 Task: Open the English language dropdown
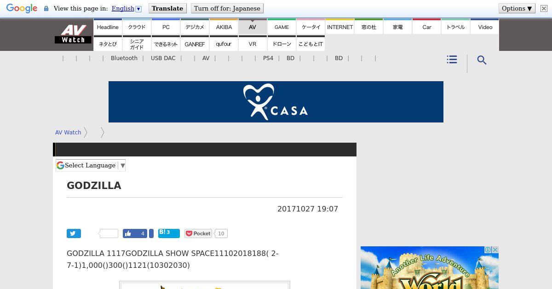[x=126, y=8]
